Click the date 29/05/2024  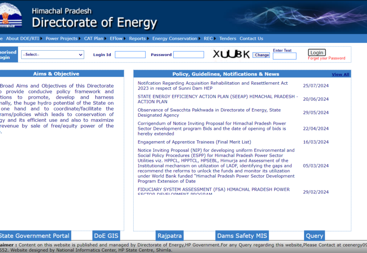[316, 113]
